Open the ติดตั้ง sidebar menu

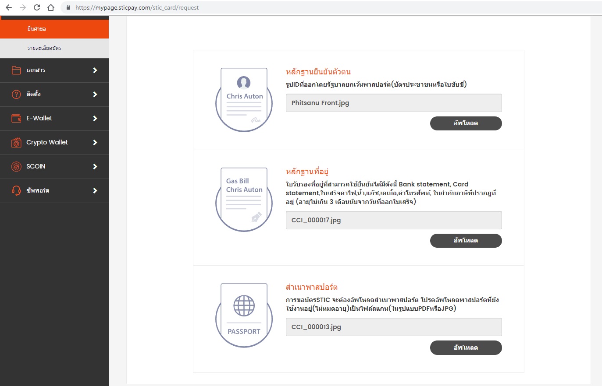coord(54,95)
